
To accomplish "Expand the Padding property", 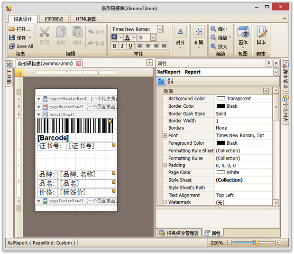I will (165, 165).
